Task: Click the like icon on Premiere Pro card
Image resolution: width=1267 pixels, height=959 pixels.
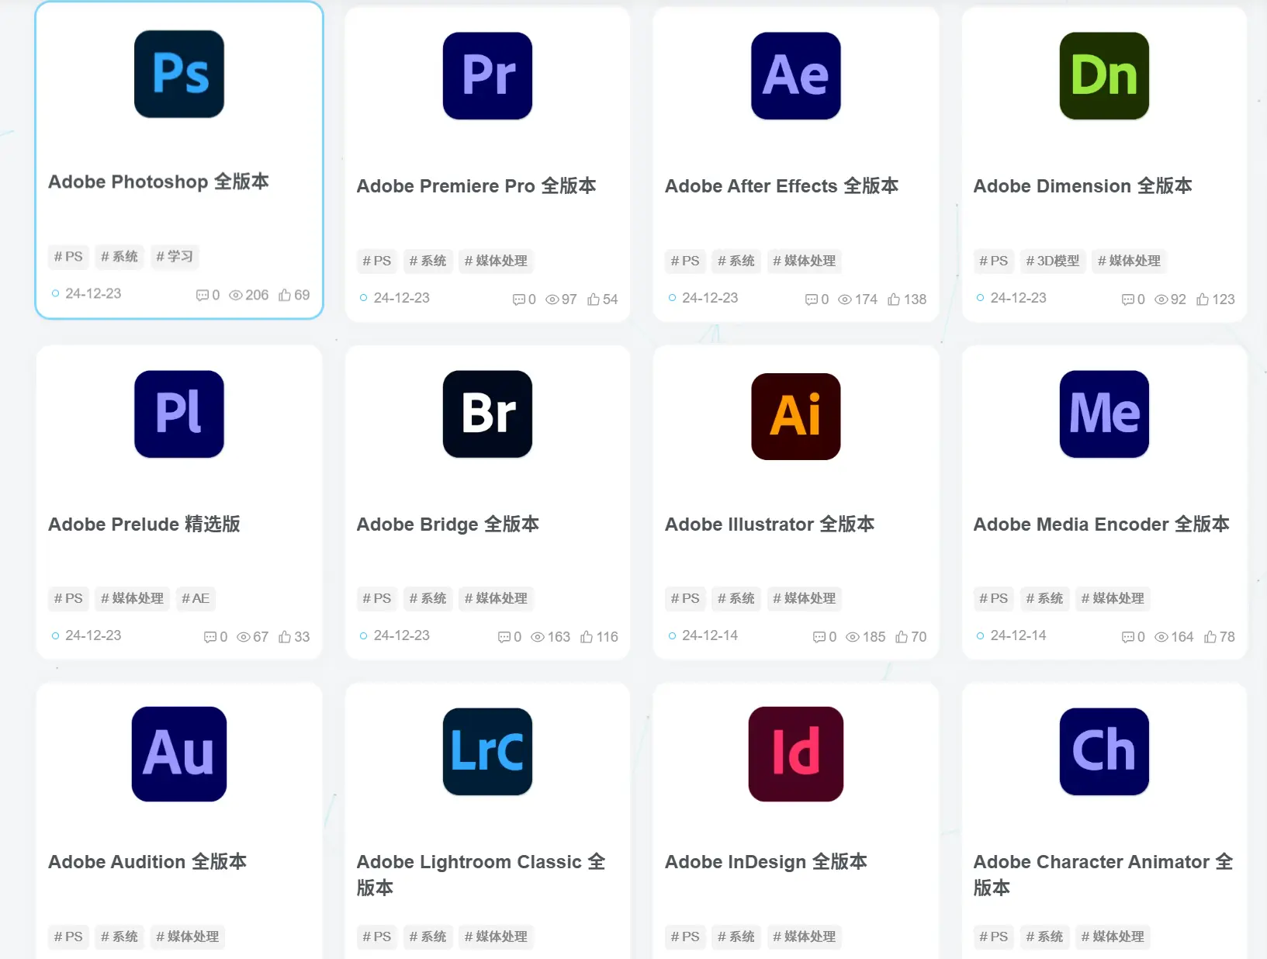Action: click(594, 299)
